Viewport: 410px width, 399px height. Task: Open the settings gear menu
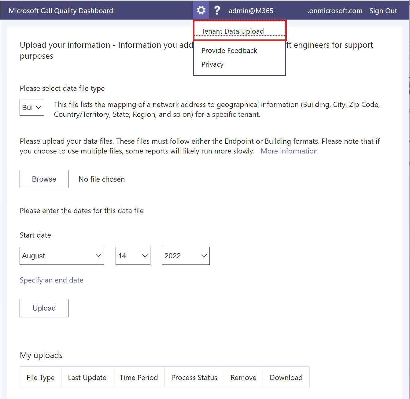click(201, 10)
